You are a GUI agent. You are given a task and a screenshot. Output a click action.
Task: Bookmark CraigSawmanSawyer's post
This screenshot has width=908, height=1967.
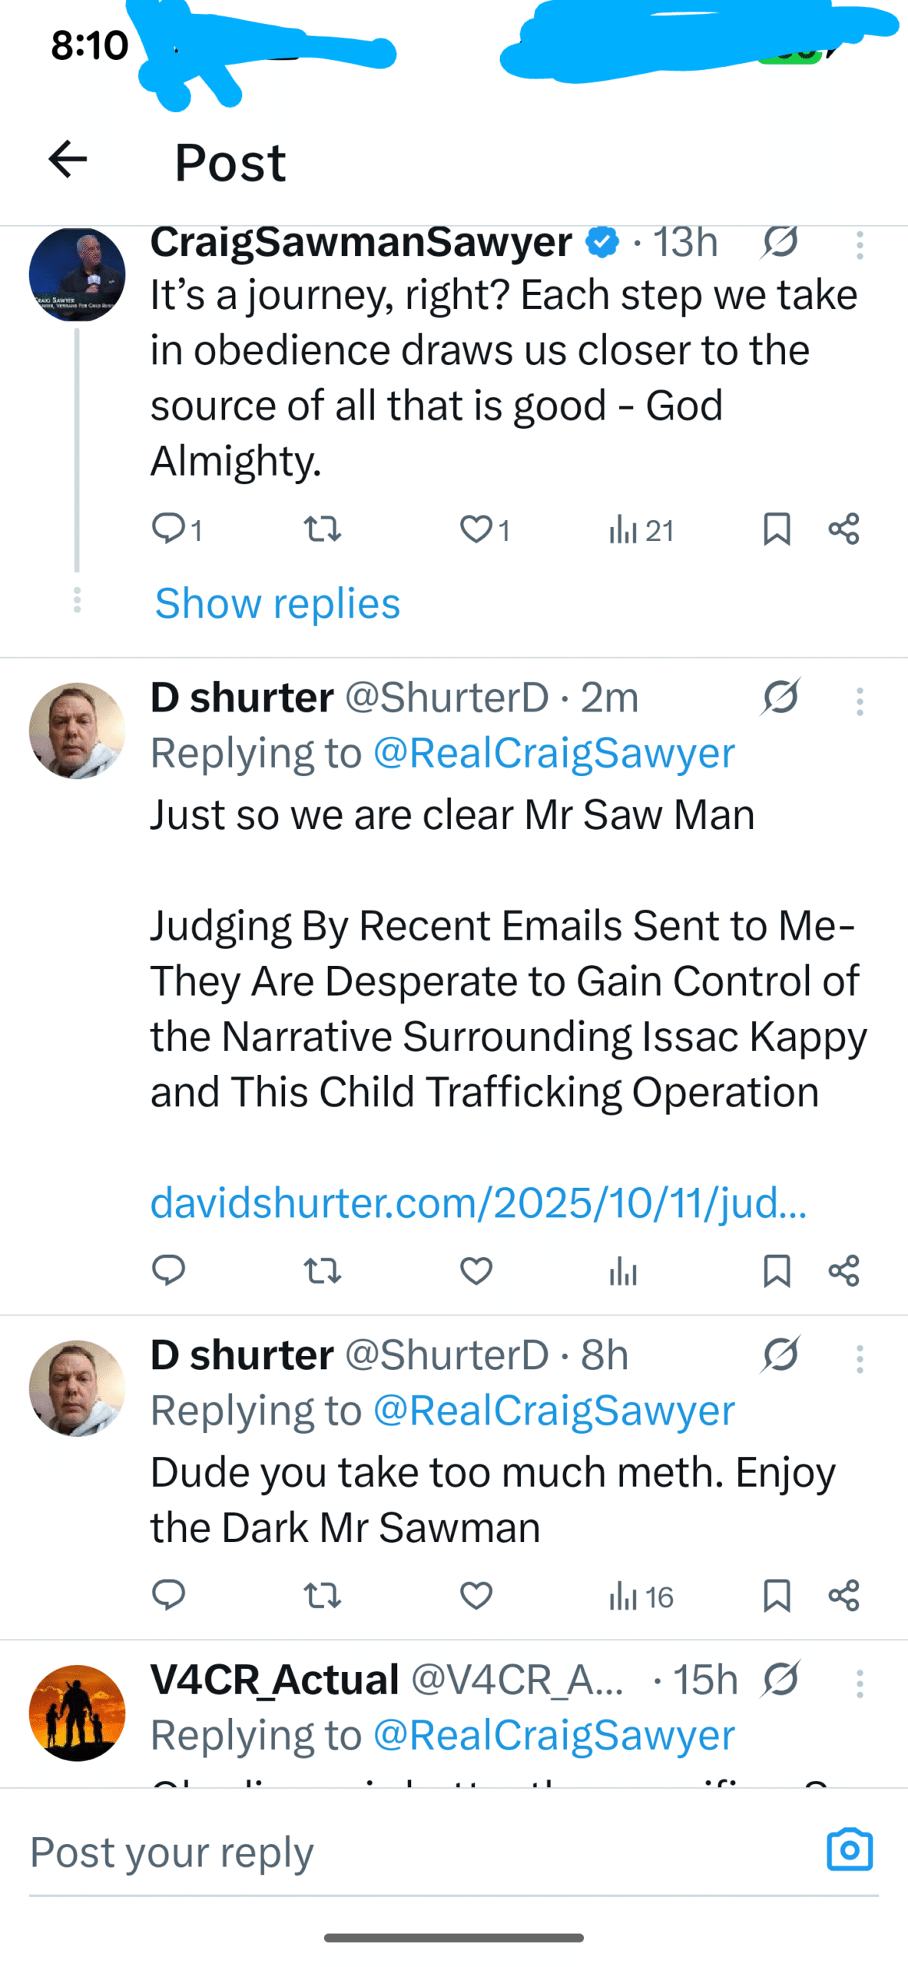tap(777, 529)
